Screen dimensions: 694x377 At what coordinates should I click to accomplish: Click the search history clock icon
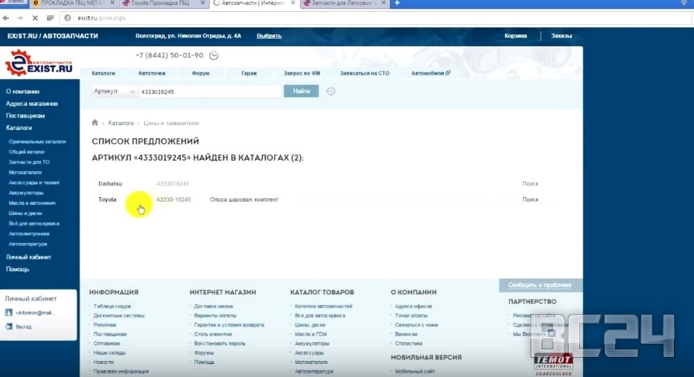pyautogui.click(x=331, y=91)
